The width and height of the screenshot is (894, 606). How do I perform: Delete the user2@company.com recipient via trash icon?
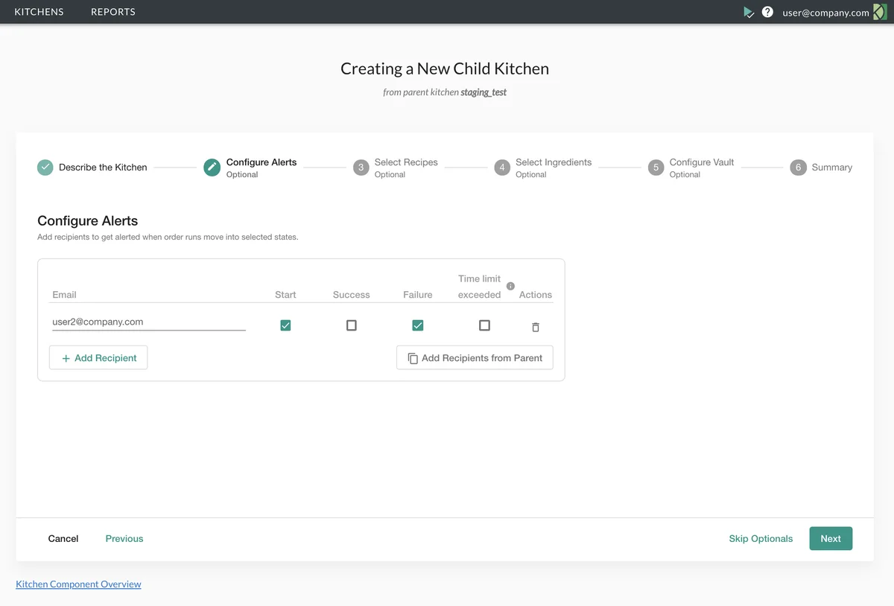point(535,327)
